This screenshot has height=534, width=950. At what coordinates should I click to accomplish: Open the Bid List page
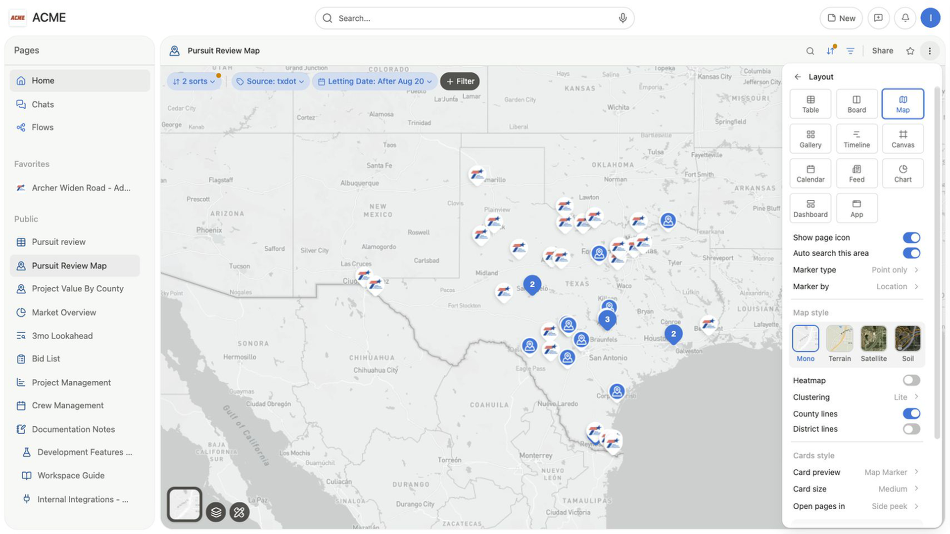pos(75,359)
